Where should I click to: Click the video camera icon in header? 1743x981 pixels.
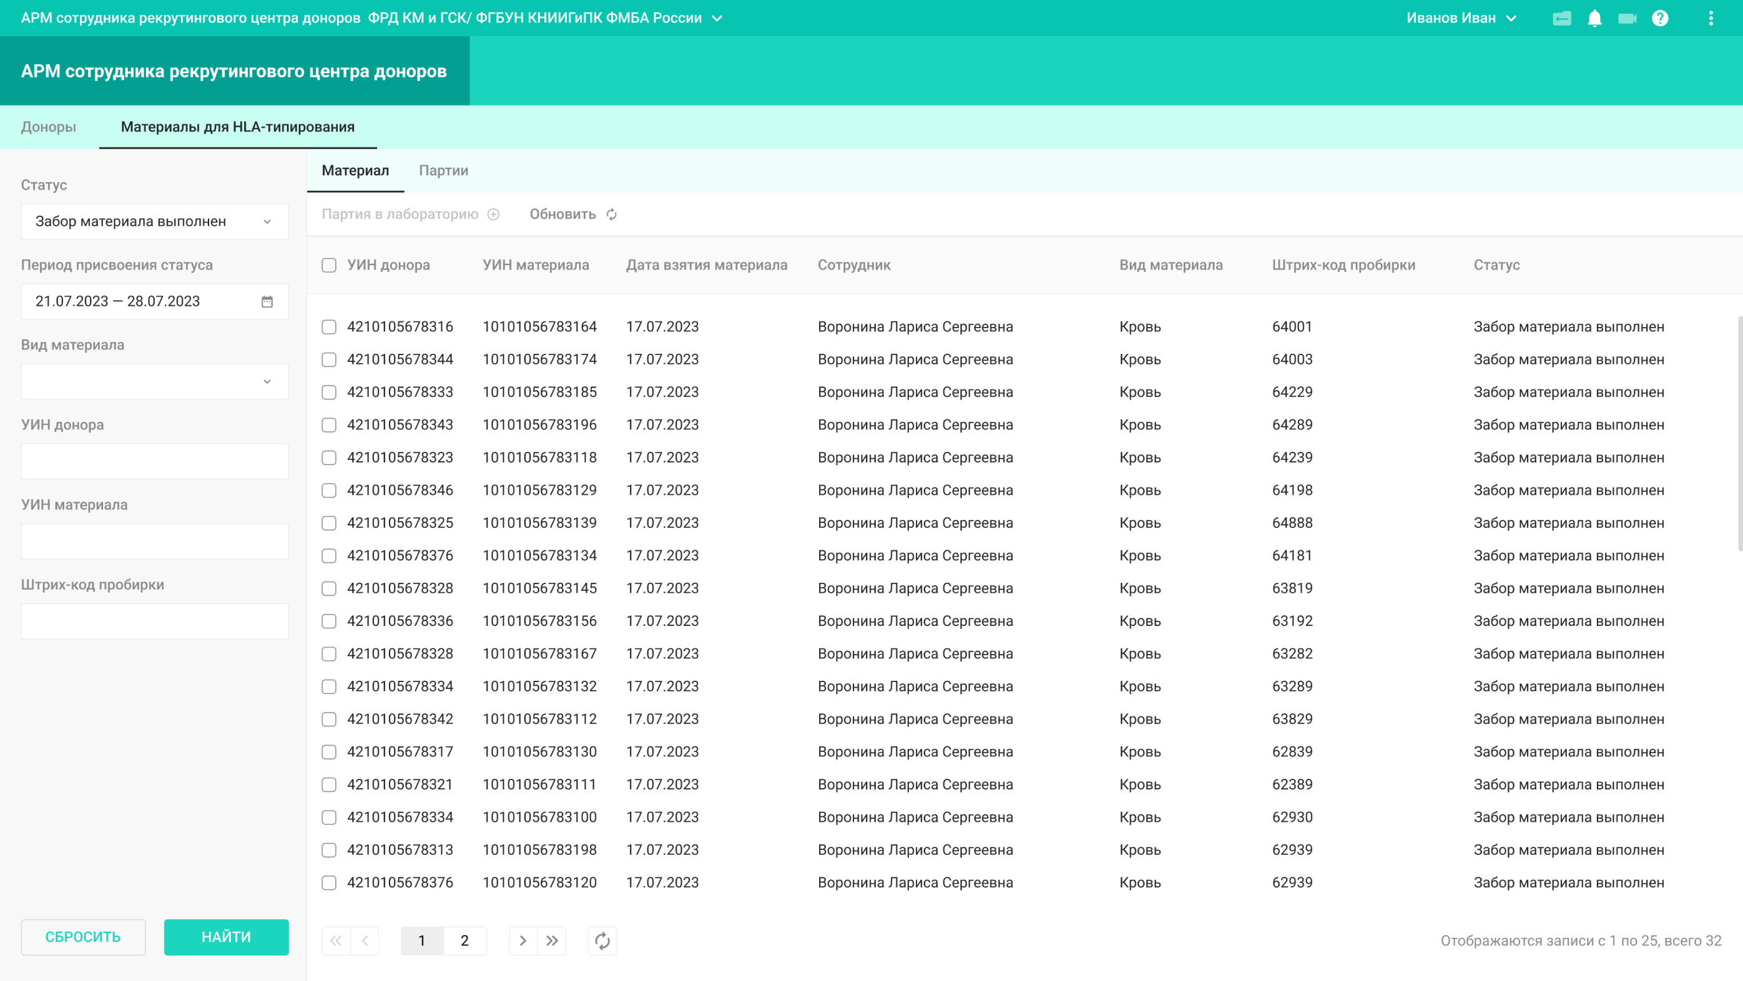1627,18
